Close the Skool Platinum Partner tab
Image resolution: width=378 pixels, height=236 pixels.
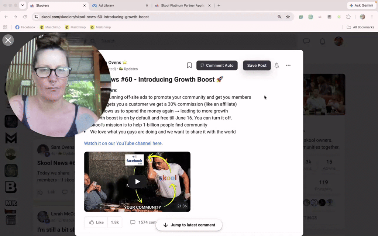click(x=209, y=5)
